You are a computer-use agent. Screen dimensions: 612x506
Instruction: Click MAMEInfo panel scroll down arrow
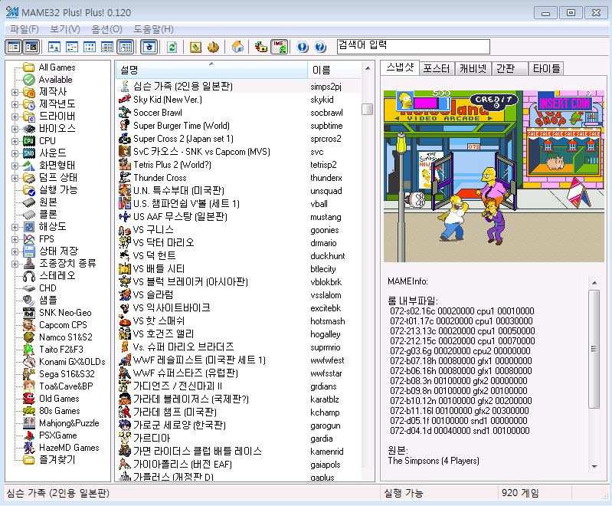(594, 467)
